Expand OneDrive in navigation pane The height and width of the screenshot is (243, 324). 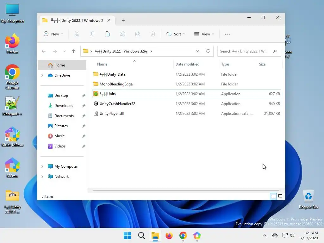pos(42,75)
